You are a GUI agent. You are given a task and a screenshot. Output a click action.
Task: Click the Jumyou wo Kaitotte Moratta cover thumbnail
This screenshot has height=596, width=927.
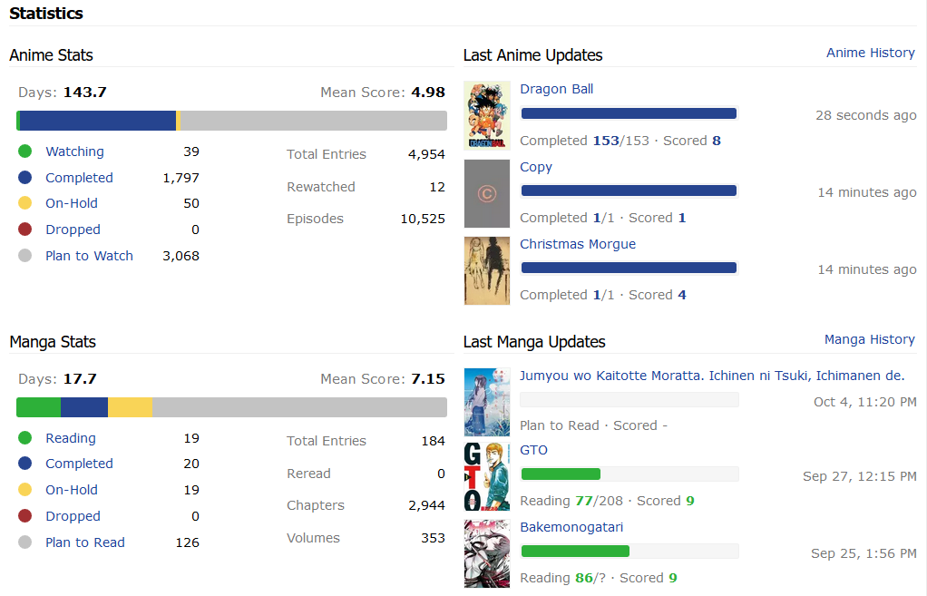click(487, 402)
